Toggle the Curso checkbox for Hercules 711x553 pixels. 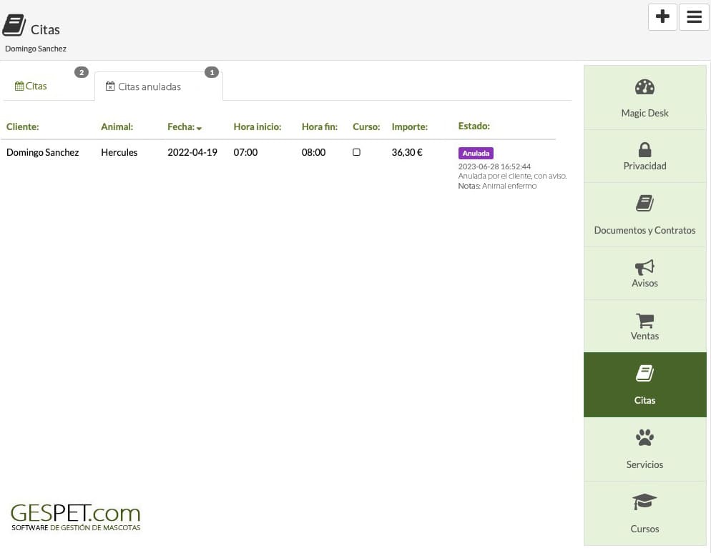(x=356, y=152)
